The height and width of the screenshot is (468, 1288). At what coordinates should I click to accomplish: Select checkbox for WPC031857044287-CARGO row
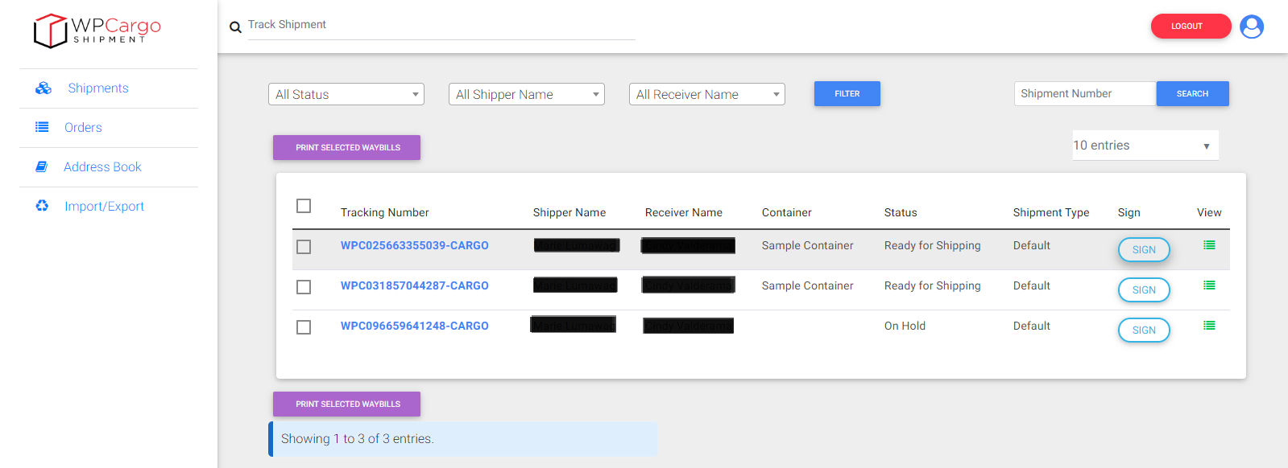tap(304, 287)
